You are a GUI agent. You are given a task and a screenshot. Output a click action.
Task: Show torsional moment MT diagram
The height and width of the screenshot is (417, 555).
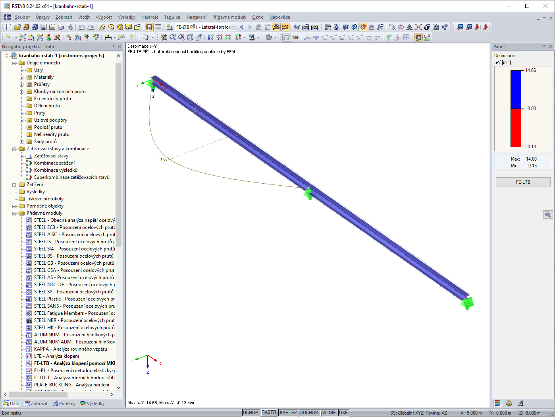click(342, 37)
